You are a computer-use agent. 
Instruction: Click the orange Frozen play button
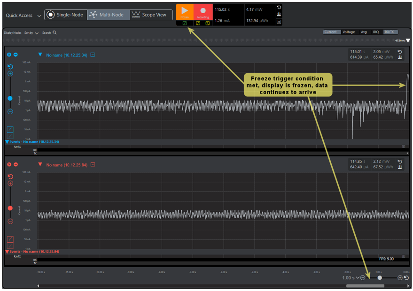185,11
